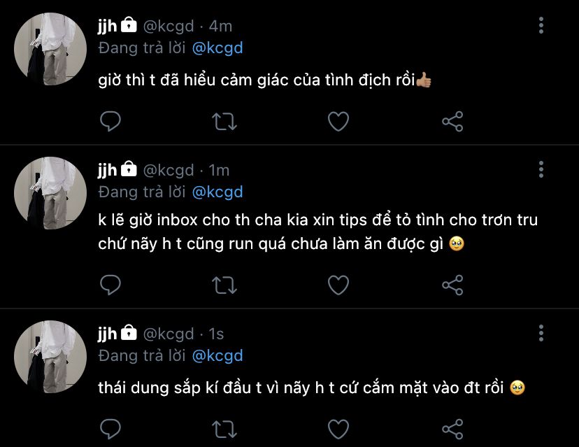The height and width of the screenshot is (447, 579).
Task: Like the tweet posted 1m ago
Action: pyautogui.click(x=338, y=285)
